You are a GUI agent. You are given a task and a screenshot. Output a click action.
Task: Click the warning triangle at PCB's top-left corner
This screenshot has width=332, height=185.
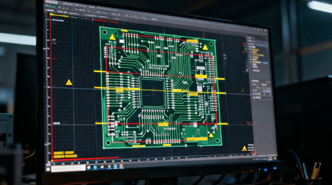pyautogui.click(x=112, y=37)
